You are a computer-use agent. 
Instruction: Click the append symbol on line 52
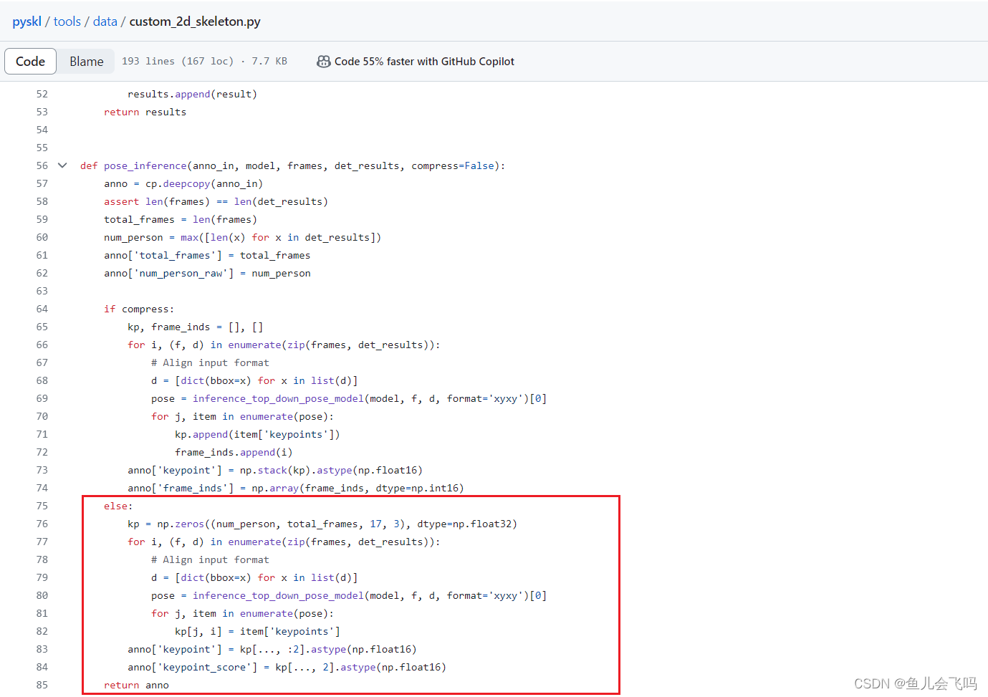(x=192, y=94)
